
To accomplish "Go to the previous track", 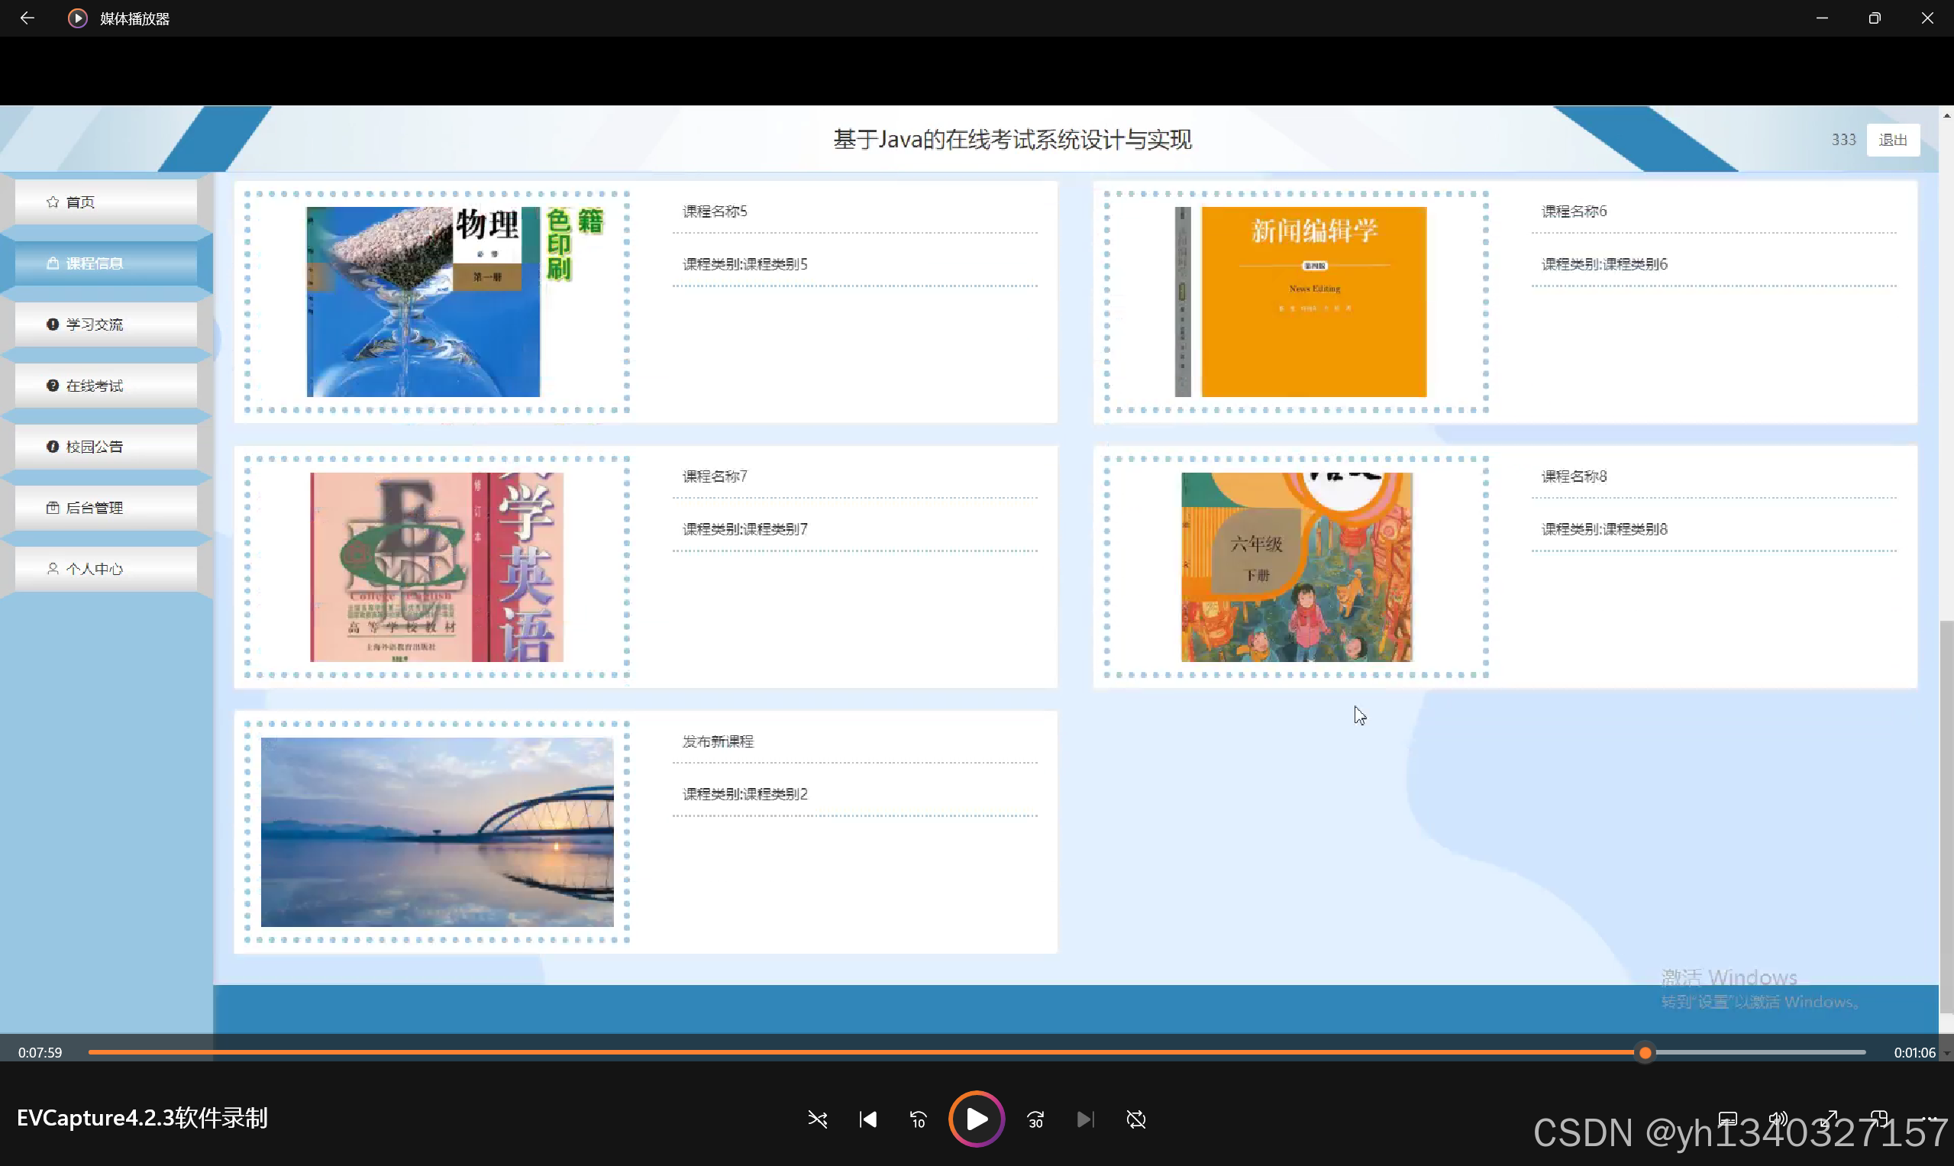I will click(x=867, y=1119).
